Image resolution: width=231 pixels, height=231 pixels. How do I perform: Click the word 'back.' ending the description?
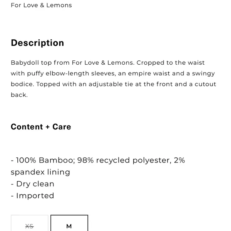pos(19,95)
